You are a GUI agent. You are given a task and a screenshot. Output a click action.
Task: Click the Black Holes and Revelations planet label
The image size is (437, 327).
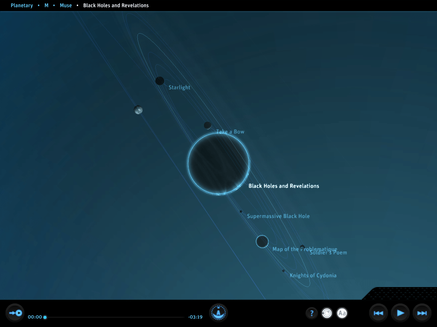284,186
